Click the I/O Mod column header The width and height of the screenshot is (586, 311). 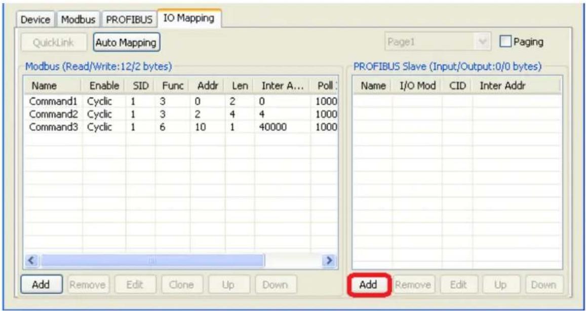417,86
